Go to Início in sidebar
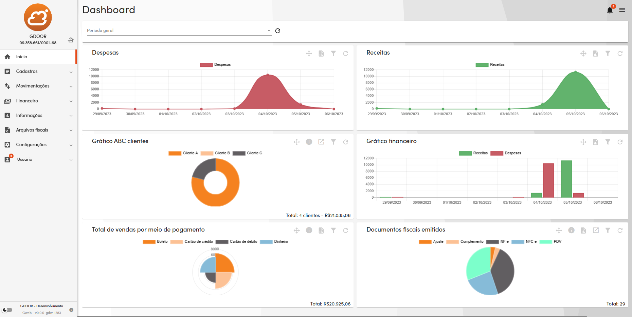 coord(38,57)
